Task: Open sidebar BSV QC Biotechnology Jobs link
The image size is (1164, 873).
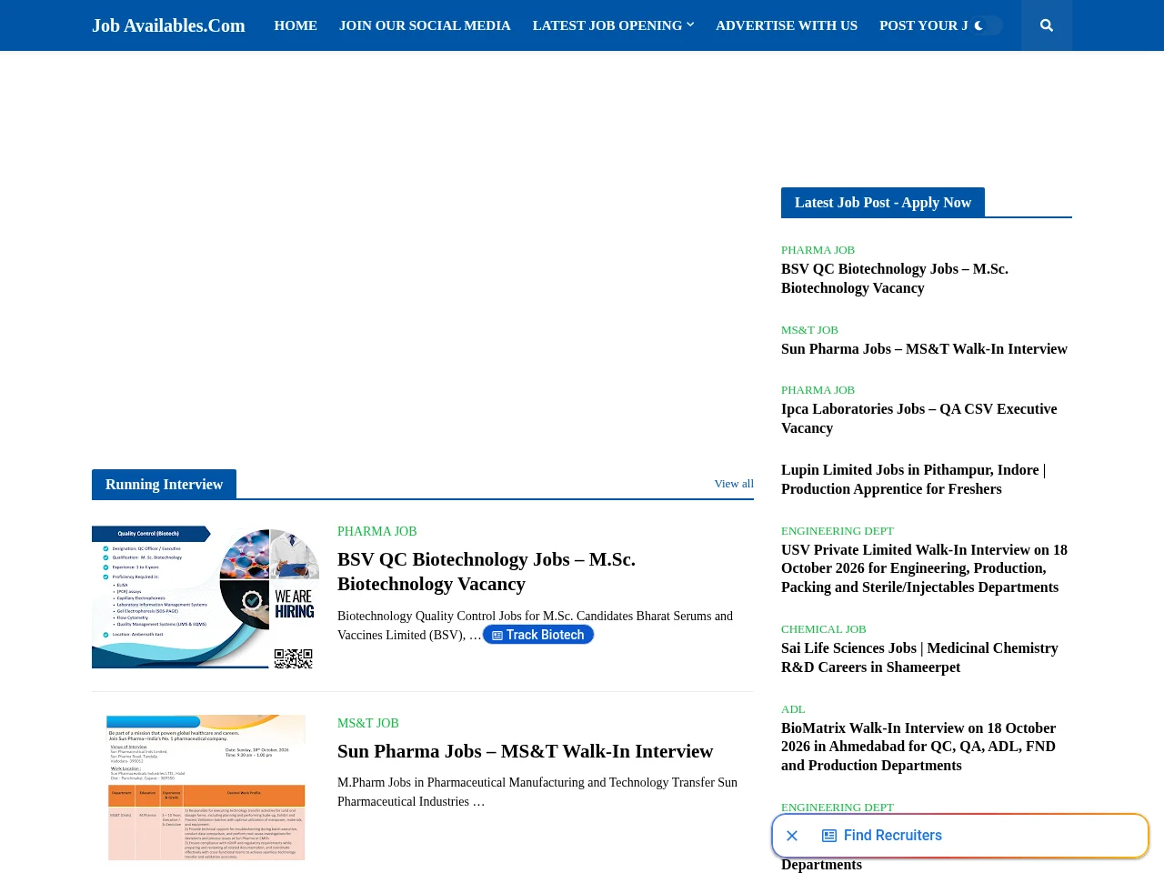Action: [x=895, y=278]
